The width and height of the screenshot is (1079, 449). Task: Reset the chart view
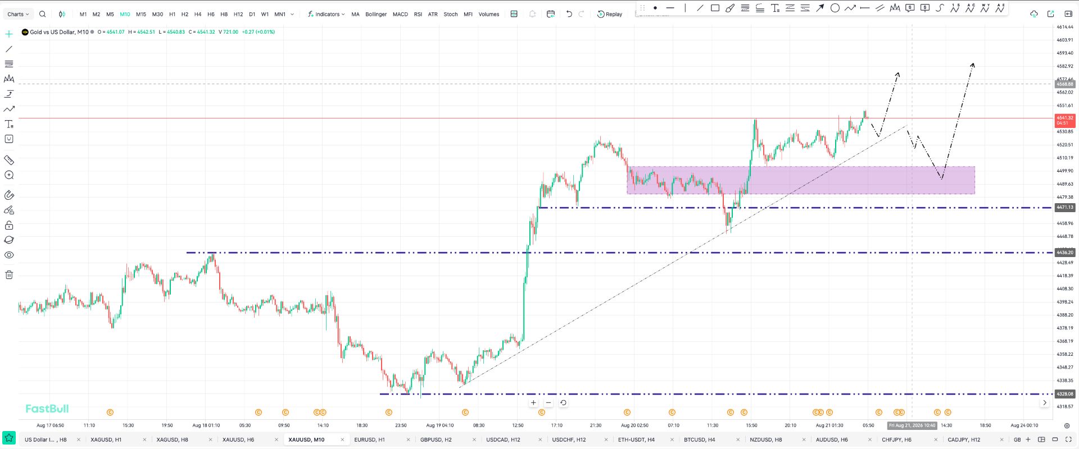coord(563,402)
